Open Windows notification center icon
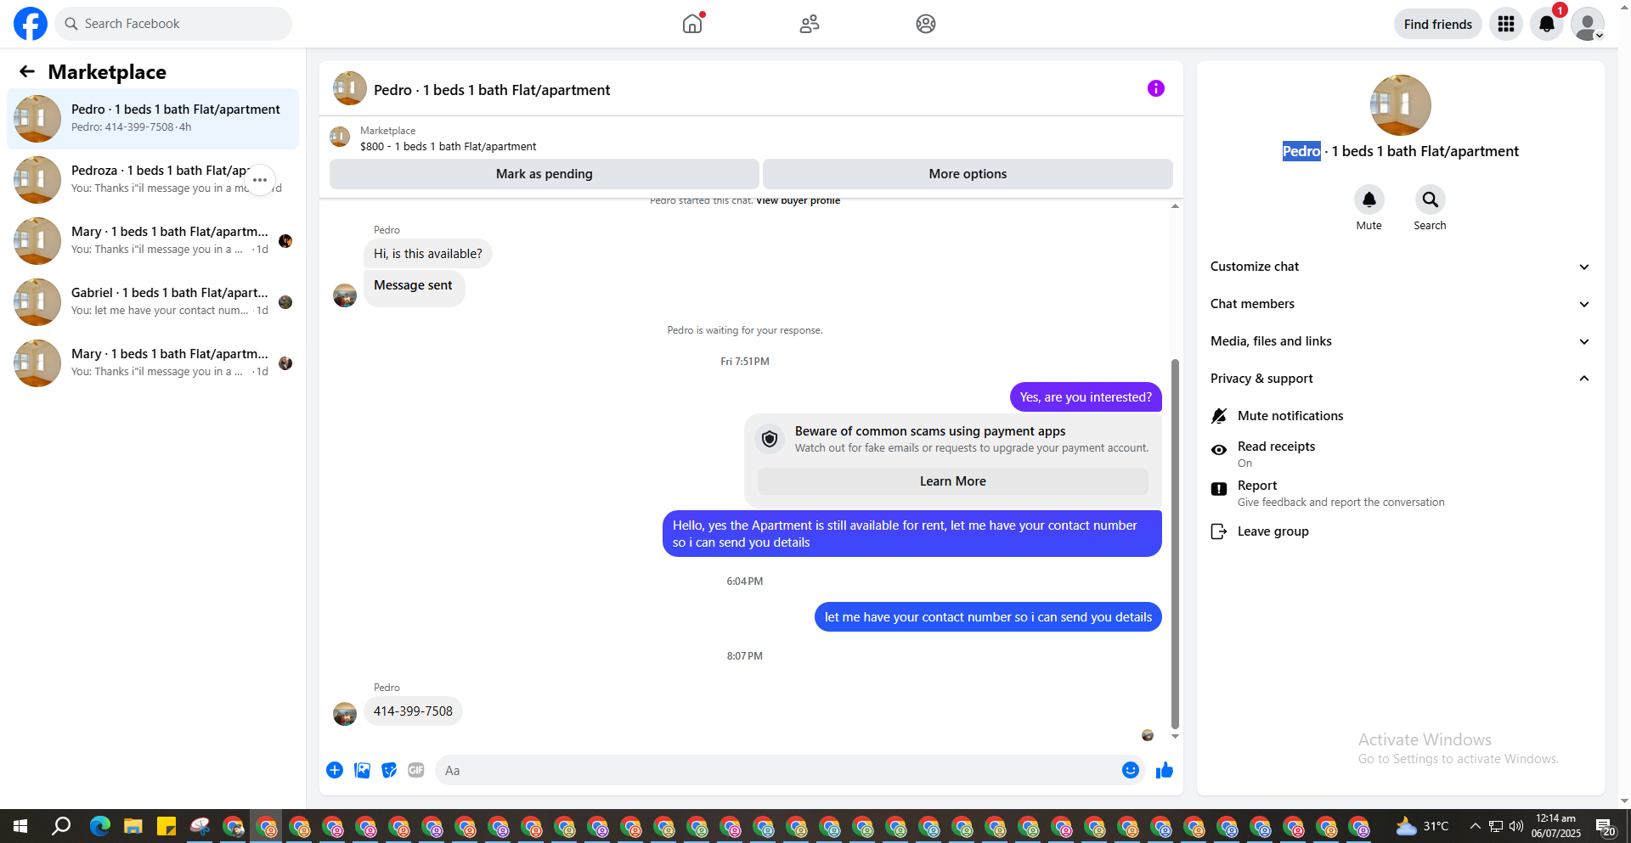This screenshot has height=843, width=1631. tap(1606, 826)
